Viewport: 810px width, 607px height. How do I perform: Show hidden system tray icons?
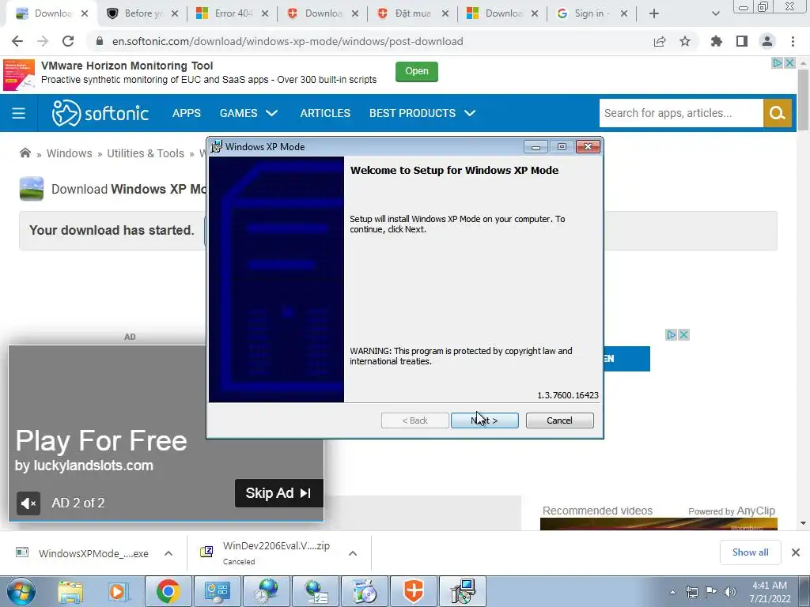point(672,592)
